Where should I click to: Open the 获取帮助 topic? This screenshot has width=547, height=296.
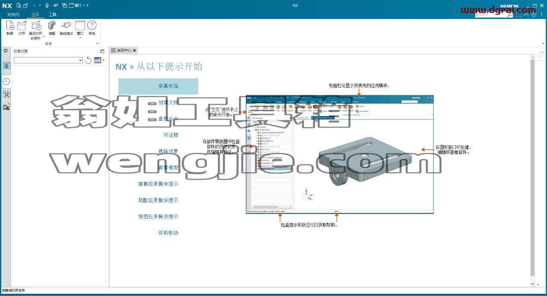[168, 233]
